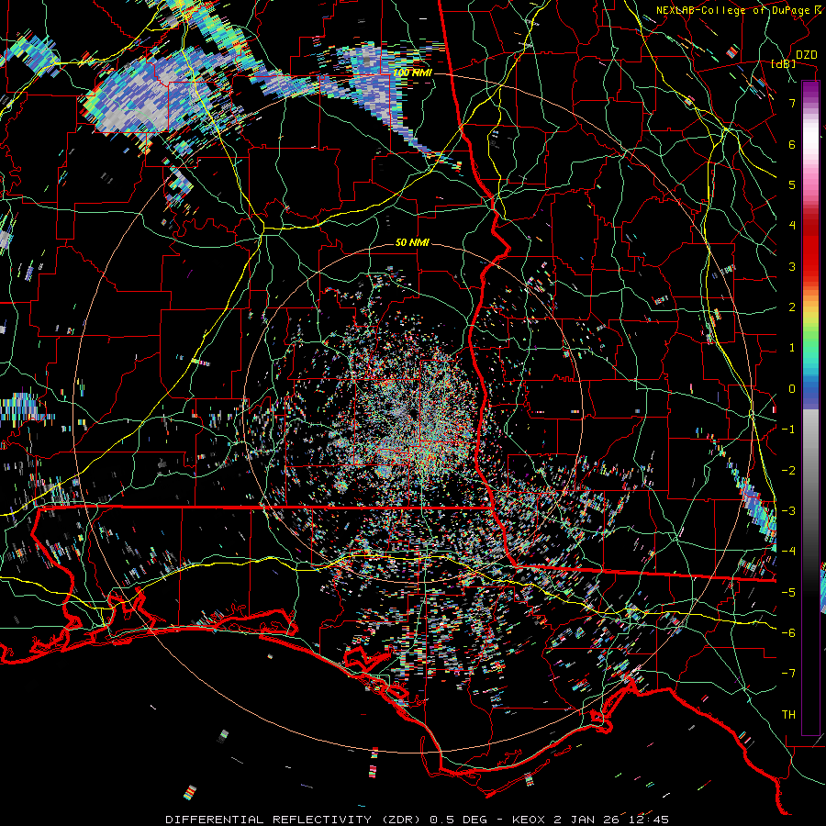Click the "-5" tick on the color scale

(788, 592)
